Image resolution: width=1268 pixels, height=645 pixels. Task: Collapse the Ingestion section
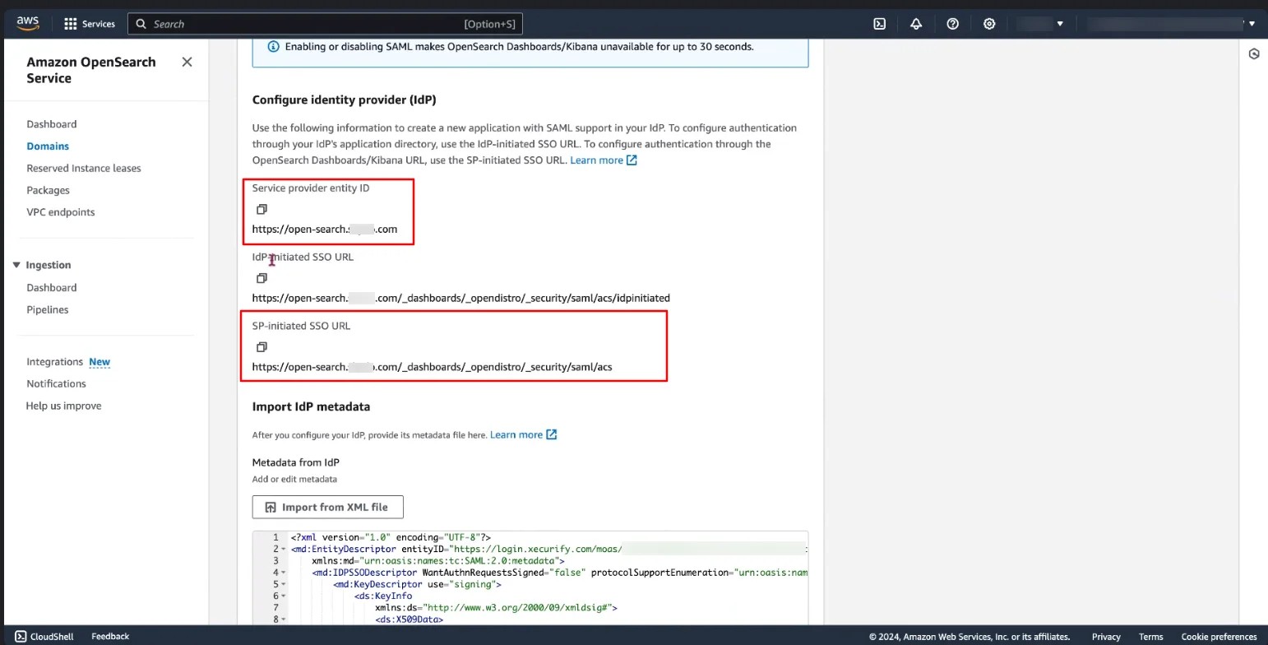[x=16, y=265]
